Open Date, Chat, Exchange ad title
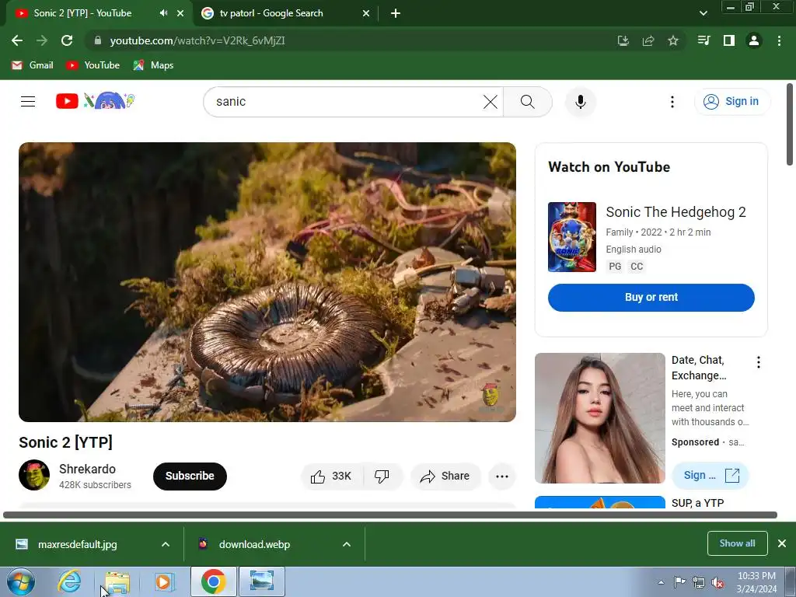 tap(699, 368)
